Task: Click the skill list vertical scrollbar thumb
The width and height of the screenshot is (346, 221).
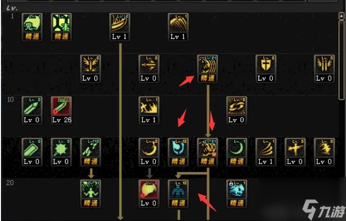Action: click(x=341, y=60)
